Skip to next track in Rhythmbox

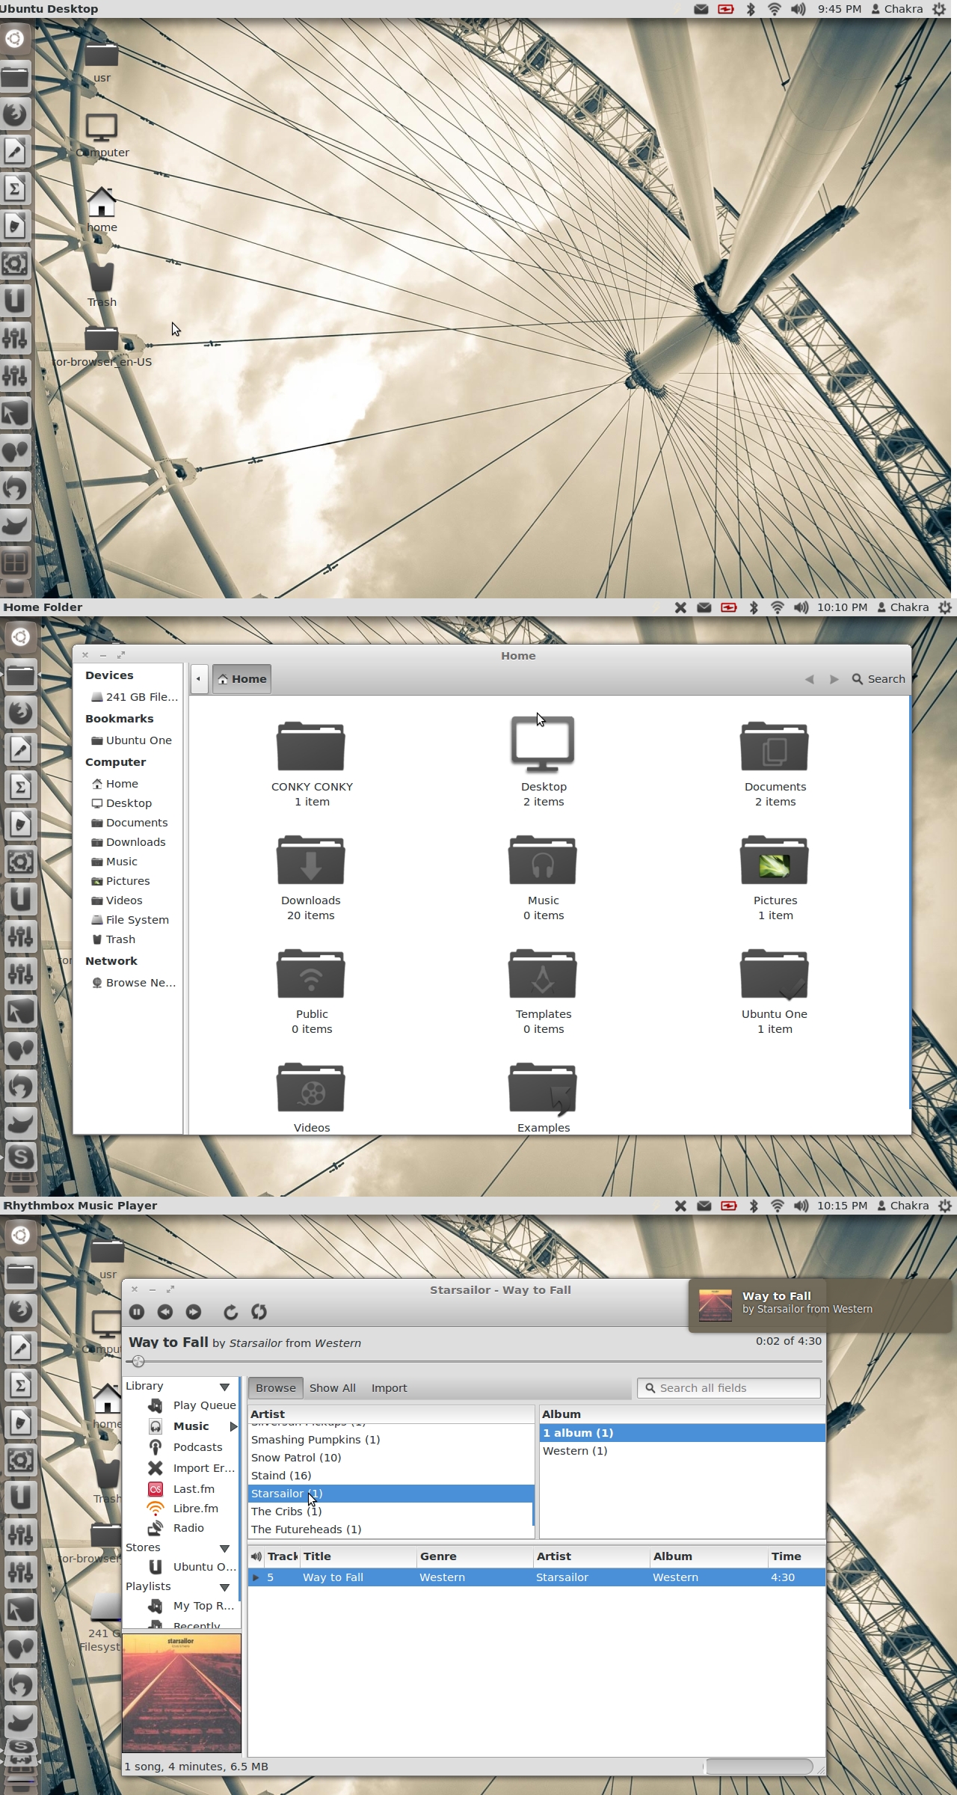pyautogui.click(x=194, y=1312)
